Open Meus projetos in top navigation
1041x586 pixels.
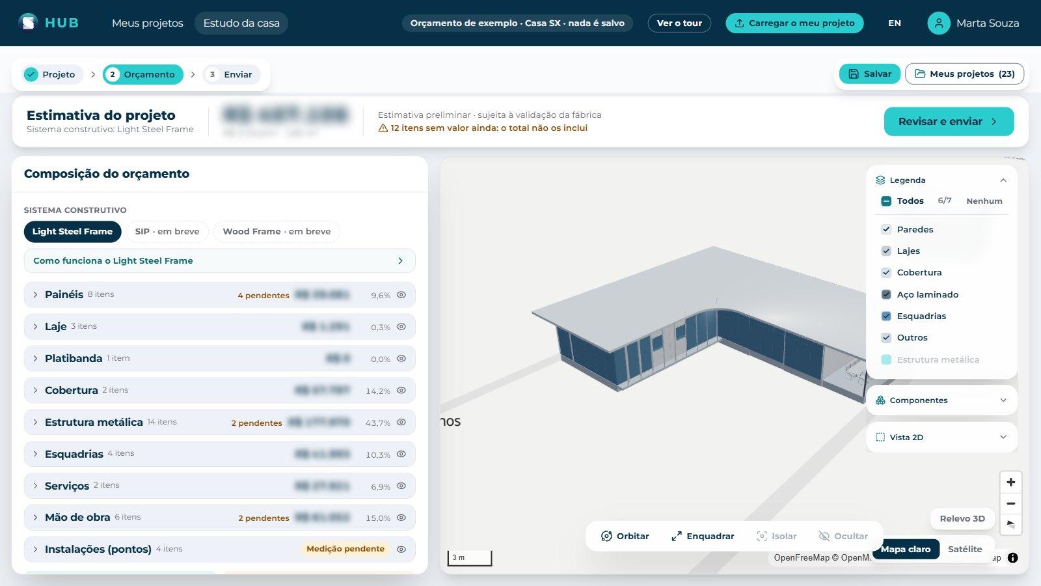[x=148, y=23]
